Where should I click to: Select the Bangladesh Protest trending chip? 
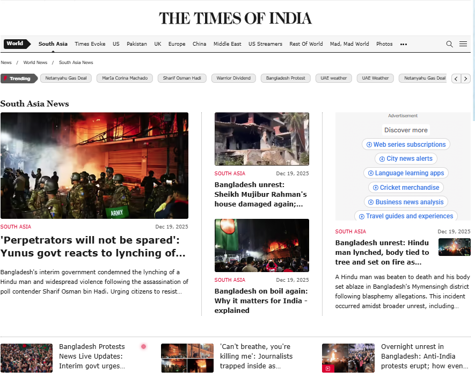(x=286, y=79)
